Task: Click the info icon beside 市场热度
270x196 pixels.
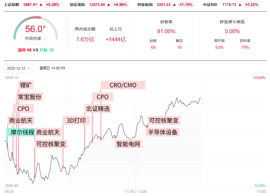Action: (44, 39)
